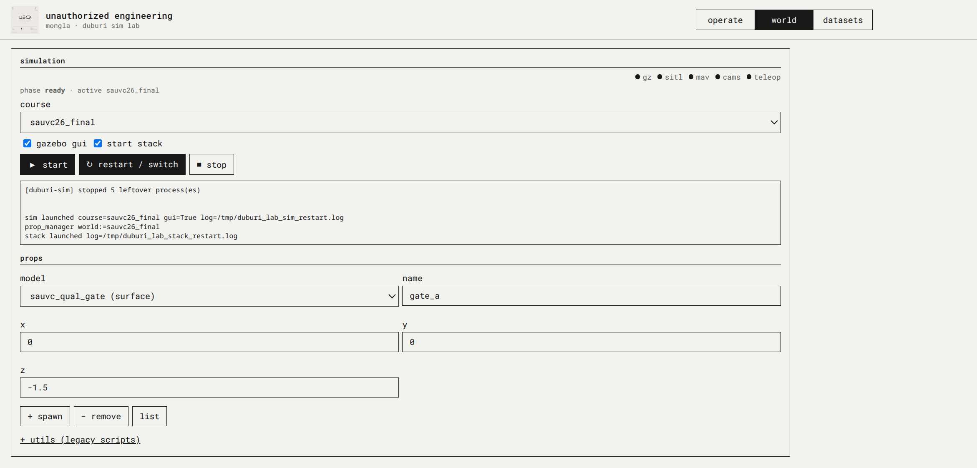977x468 pixels.
Task: Click the cams status indicator dot
Action: click(718, 77)
